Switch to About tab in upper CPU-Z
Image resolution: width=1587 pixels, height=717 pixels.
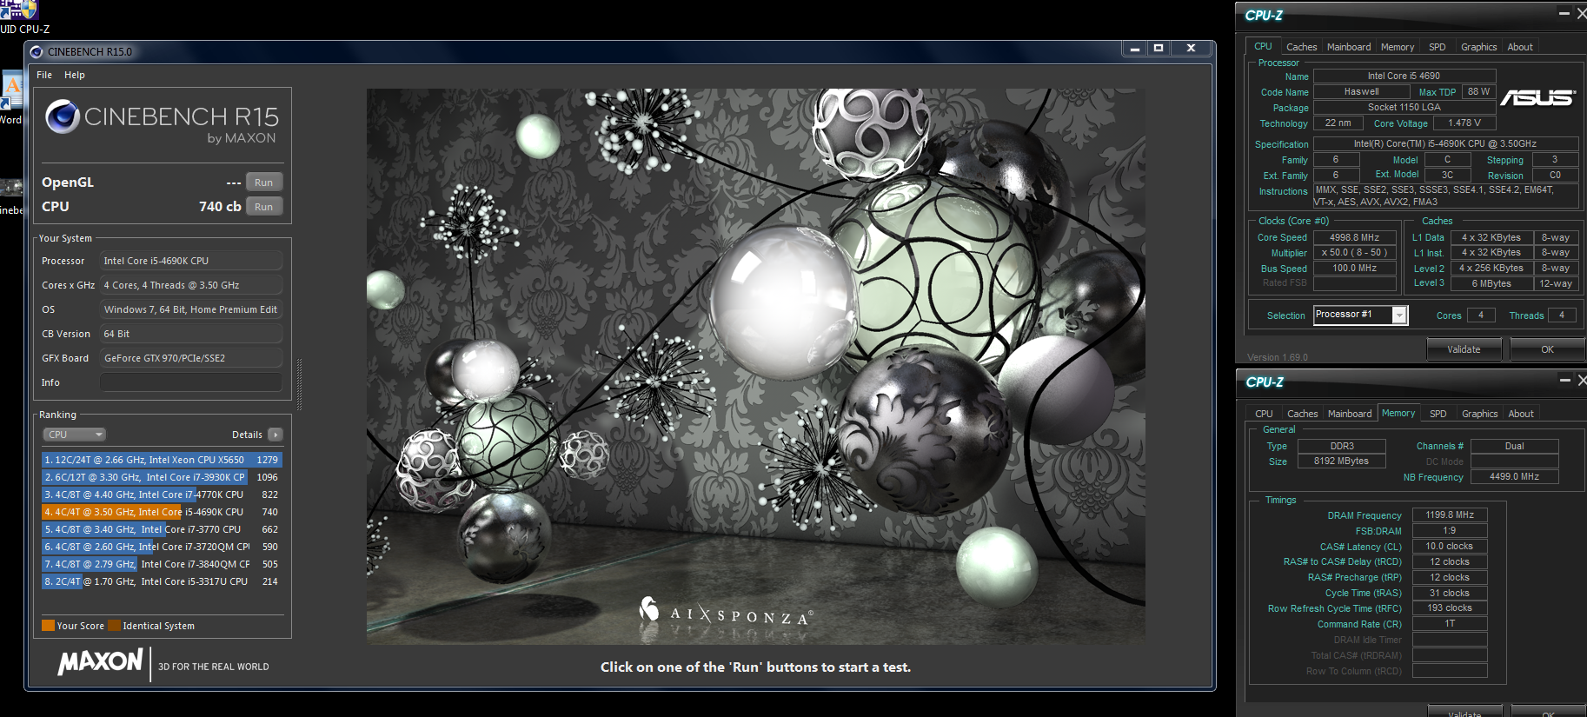click(x=1520, y=47)
